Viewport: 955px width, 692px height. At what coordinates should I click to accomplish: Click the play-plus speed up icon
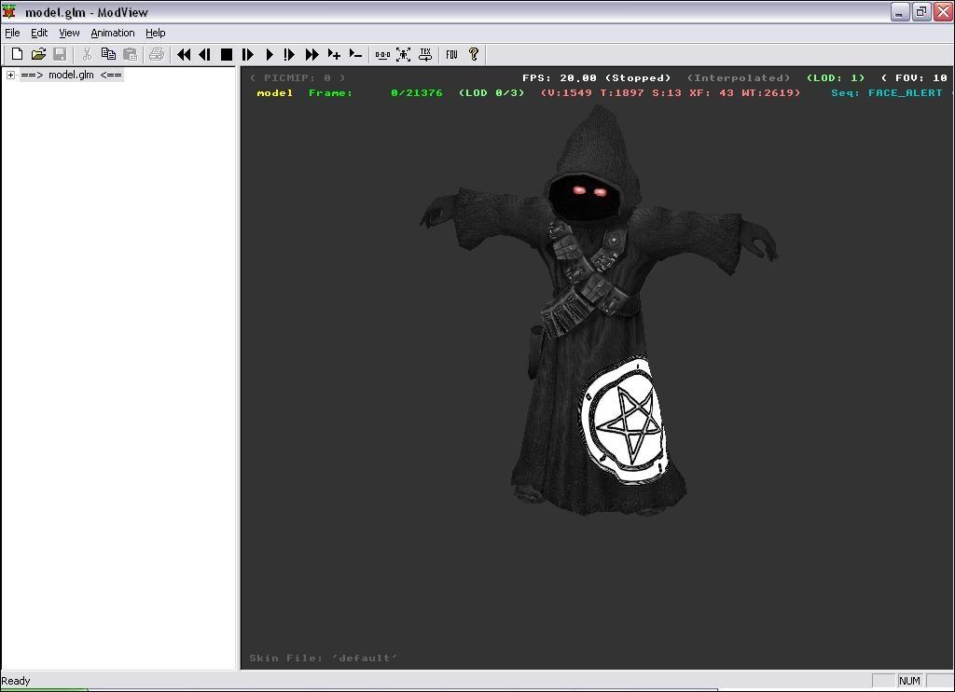click(334, 55)
